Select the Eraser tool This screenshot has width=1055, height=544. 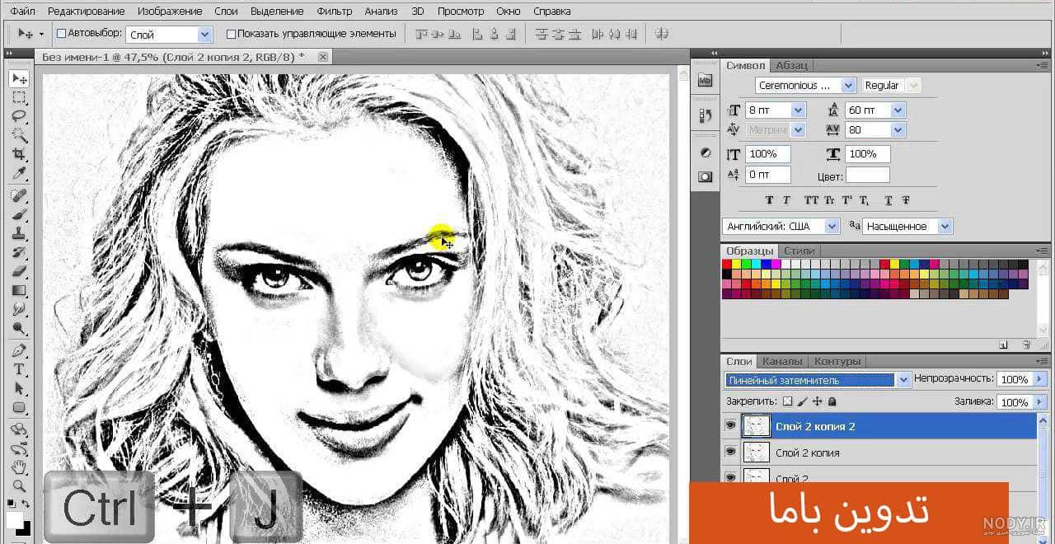click(18, 271)
